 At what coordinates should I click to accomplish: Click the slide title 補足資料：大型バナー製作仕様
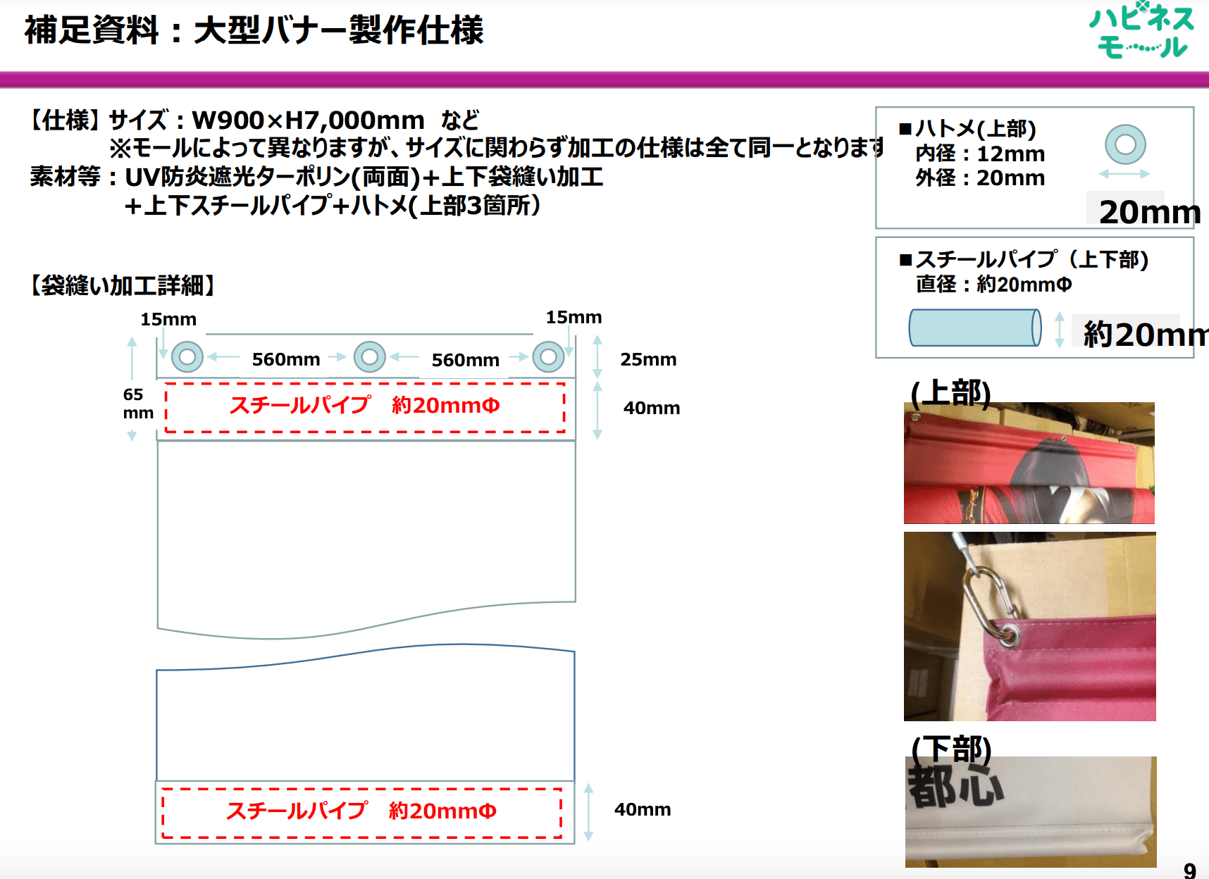[x=254, y=29]
